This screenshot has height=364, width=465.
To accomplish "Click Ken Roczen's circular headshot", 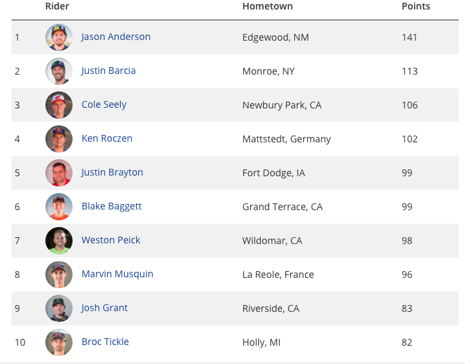I will coord(59,139).
